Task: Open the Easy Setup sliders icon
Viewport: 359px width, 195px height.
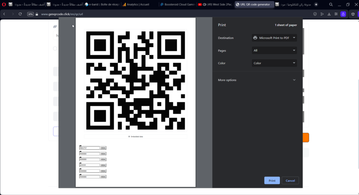Action: click(x=336, y=14)
